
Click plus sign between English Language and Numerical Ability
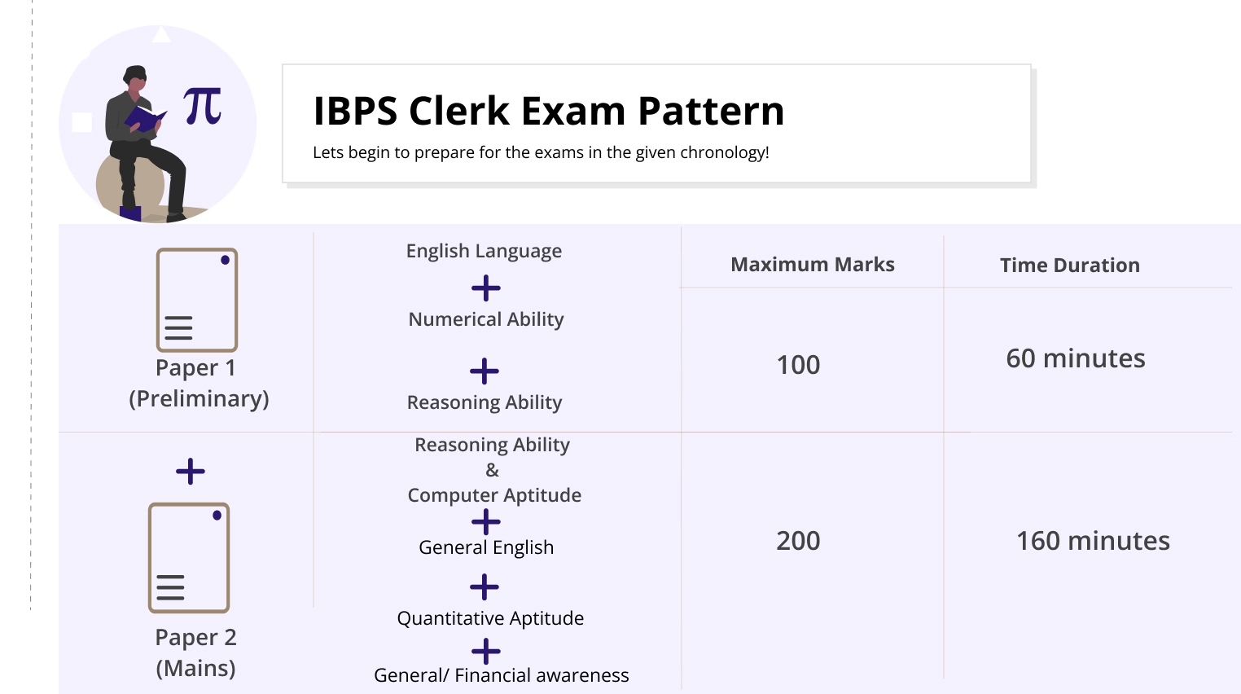pyautogui.click(x=486, y=288)
